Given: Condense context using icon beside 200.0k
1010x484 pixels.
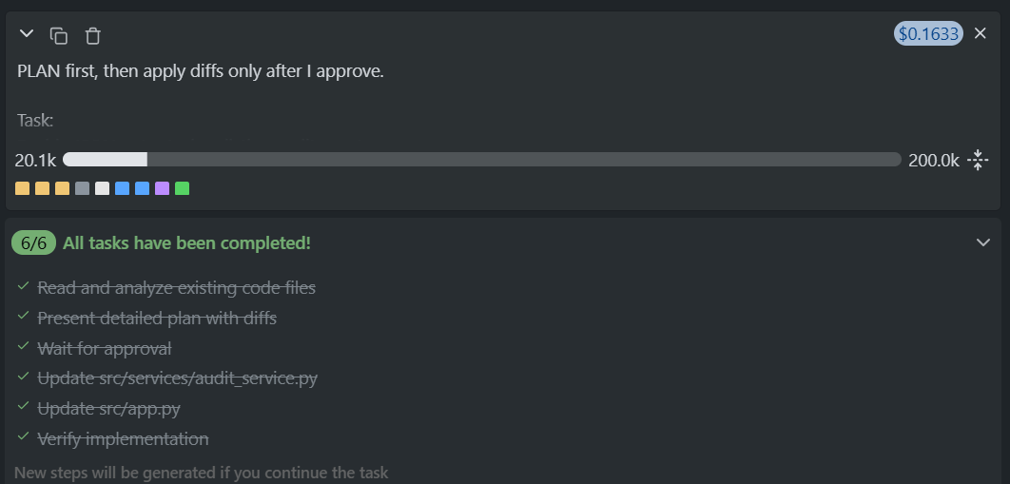Looking at the screenshot, I should (979, 160).
